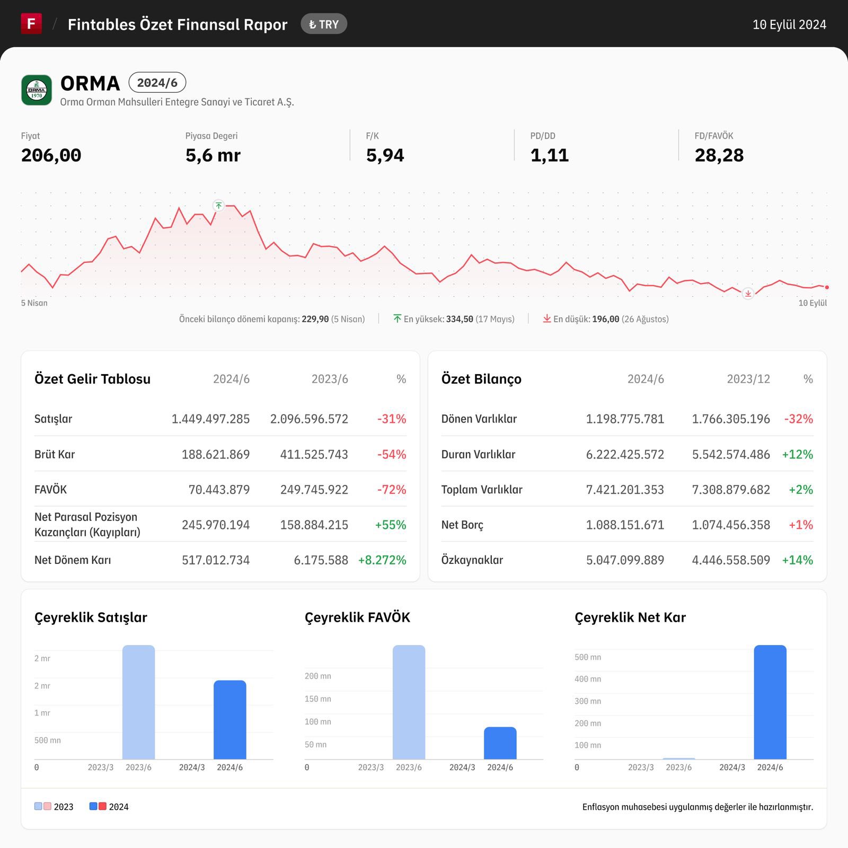Click the TRY currency badge
Screen dimensions: 848x848
324,24
